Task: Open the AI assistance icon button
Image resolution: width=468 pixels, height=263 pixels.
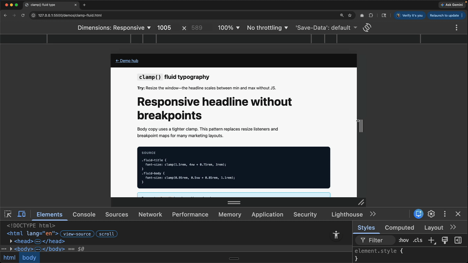Action: point(418,214)
